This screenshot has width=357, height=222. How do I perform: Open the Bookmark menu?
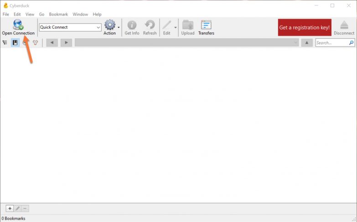[58, 14]
